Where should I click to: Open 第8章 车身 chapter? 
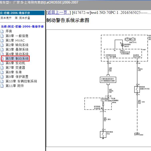[14, 72]
